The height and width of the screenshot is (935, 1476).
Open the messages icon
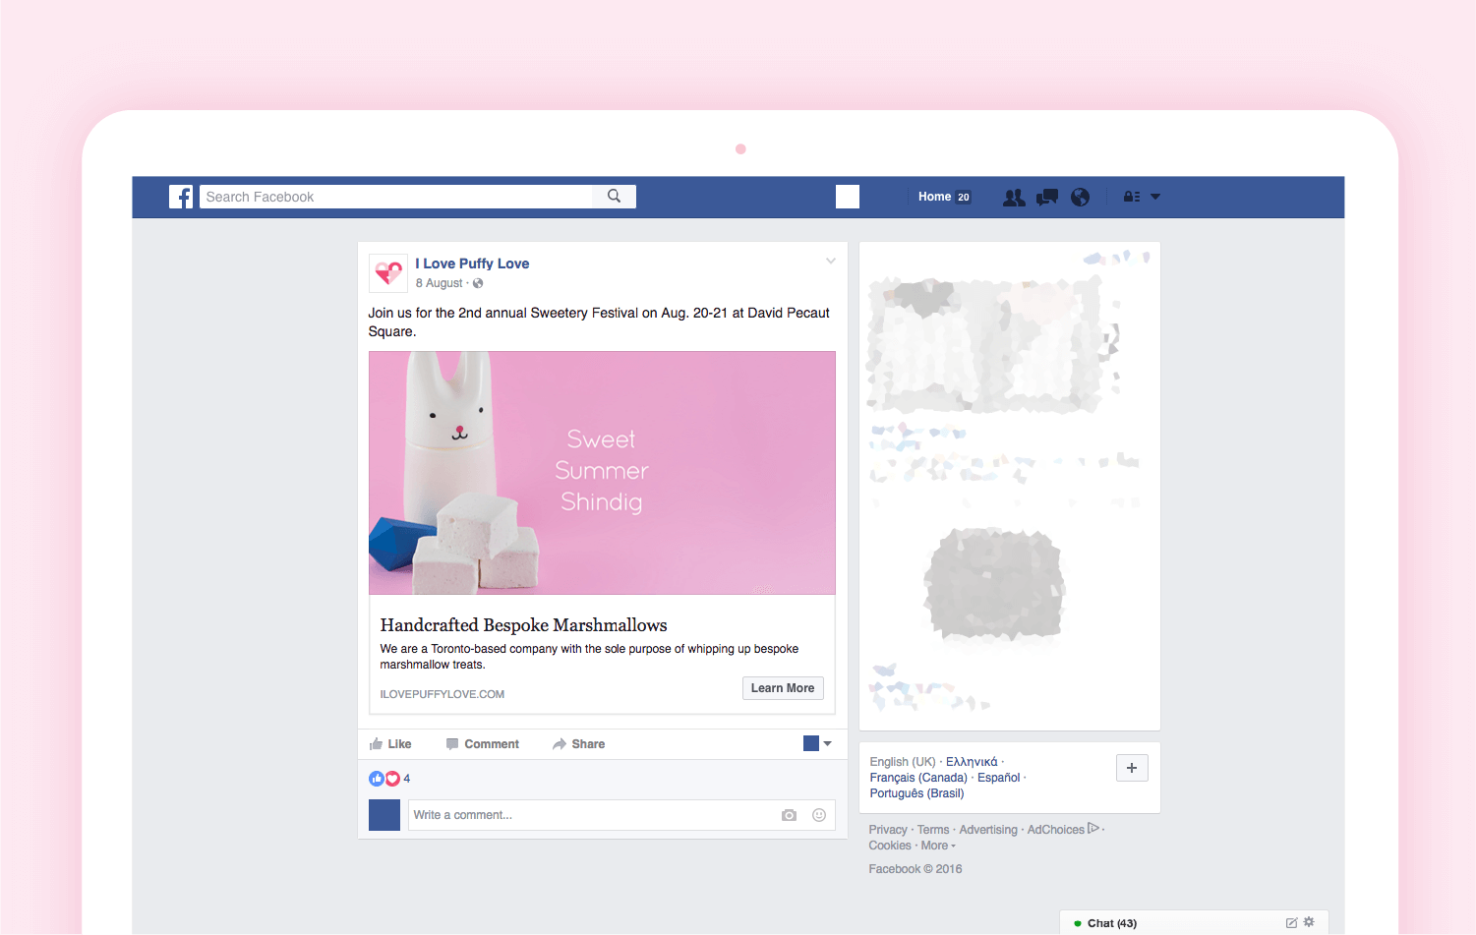tap(1047, 198)
